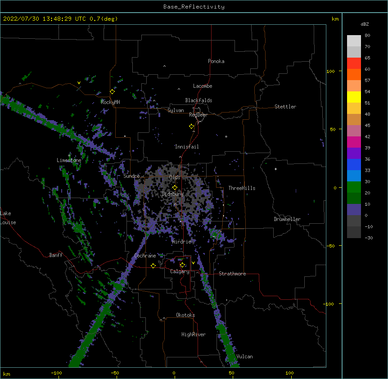Select the light orange 54-57 dBZ swatch
The image size is (388, 379).
click(x=354, y=86)
